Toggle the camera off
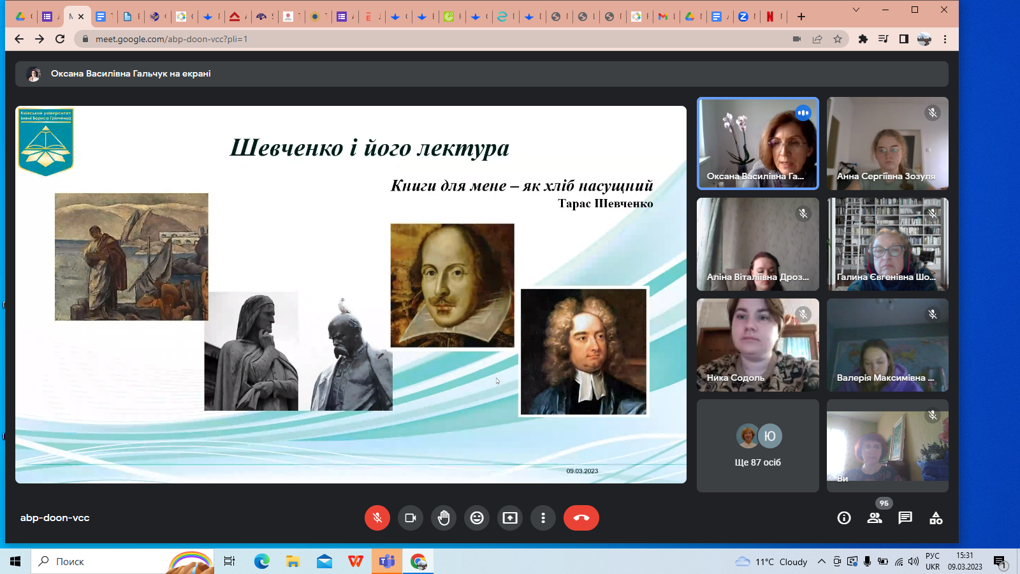This screenshot has width=1020, height=574. [411, 518]
